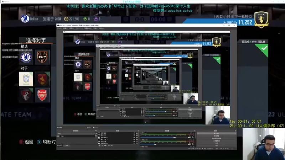
Task: Open the 视图 menu in OBS
Action: pos(72,28)
